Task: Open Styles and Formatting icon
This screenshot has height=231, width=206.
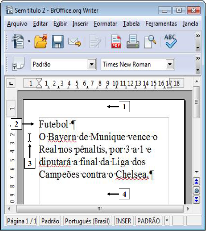Action: coord(18,64)
